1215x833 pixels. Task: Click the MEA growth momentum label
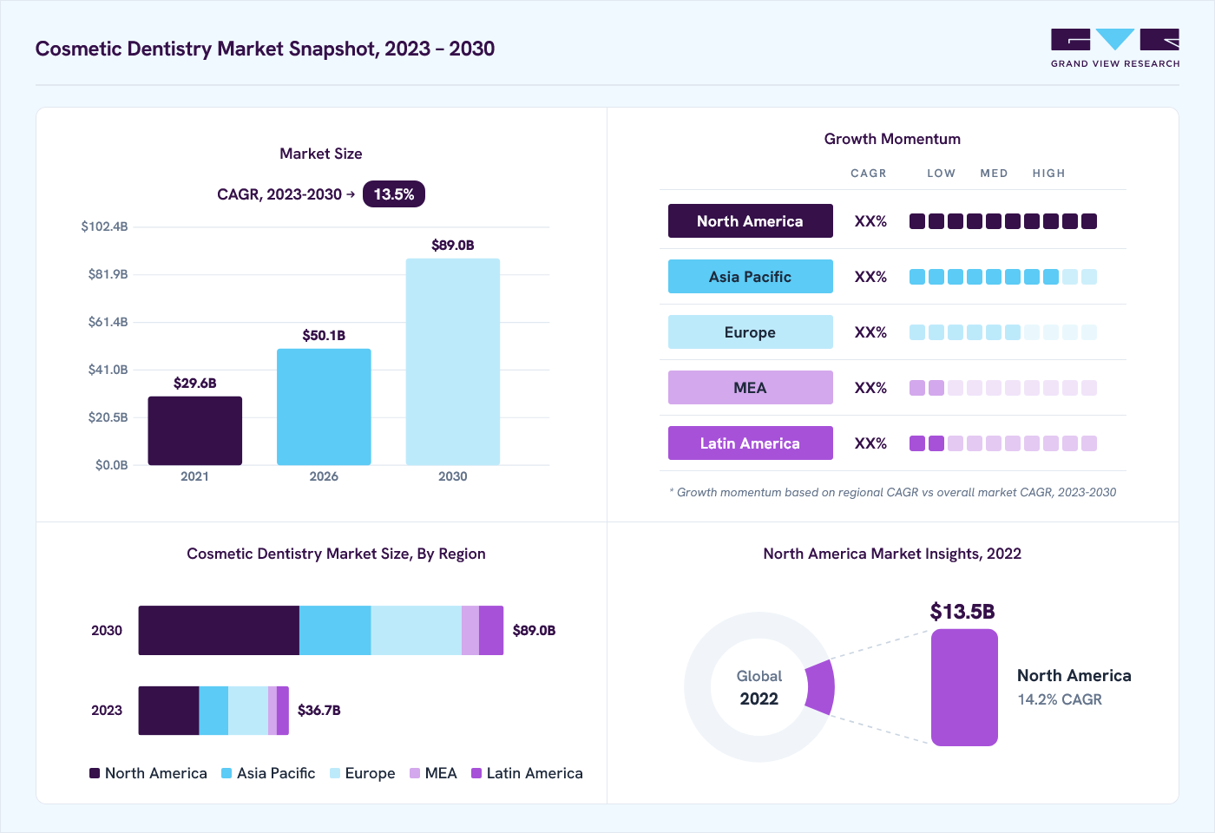pos(751,388)
